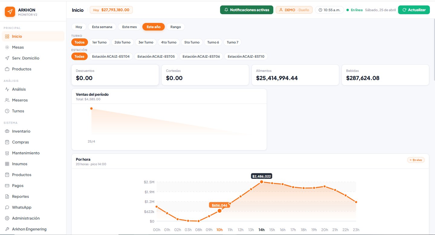This screenshot has height=235, width=435.
Task: Open the DEMO Dueño user menu
Action: (x=294, y=10)
